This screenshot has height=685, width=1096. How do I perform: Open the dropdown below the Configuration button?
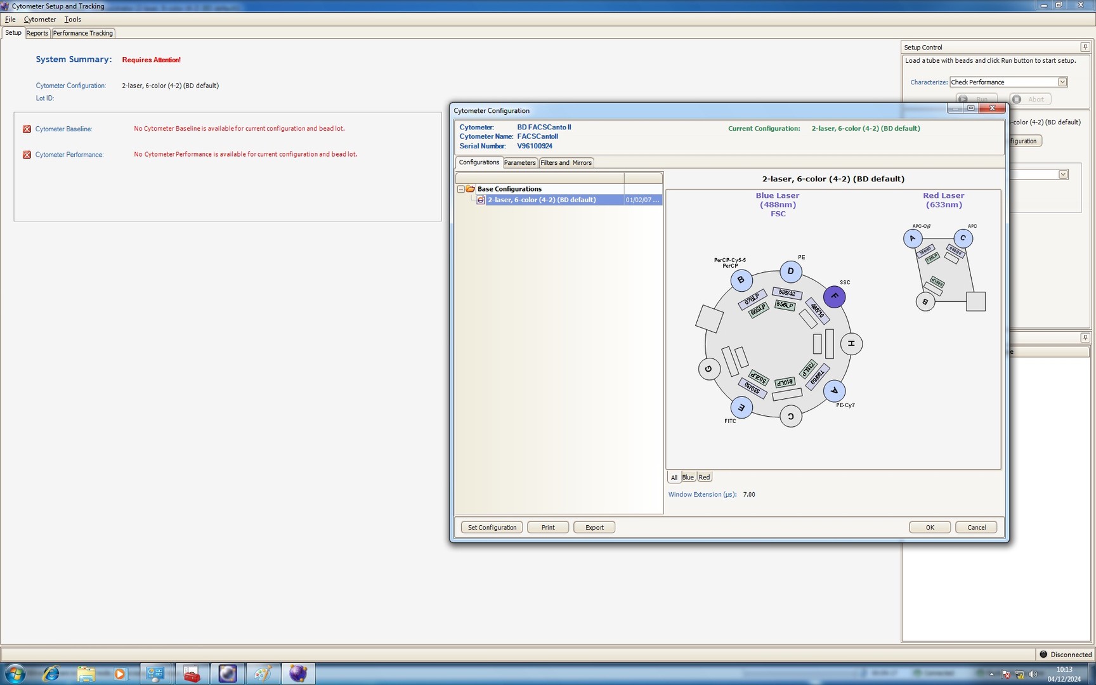tap(1063, 174)
